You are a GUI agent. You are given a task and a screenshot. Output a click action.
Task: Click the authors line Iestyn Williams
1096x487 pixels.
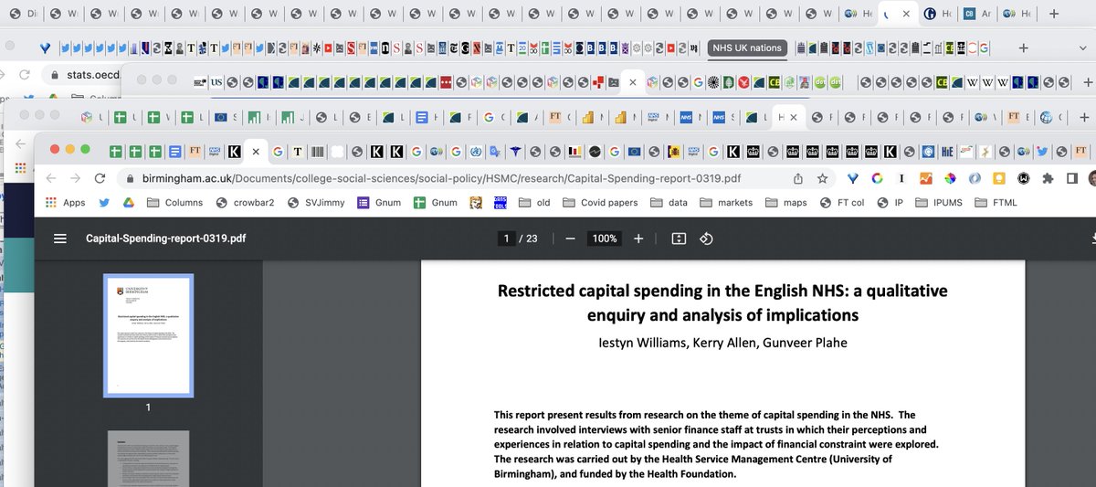[722, 343]
